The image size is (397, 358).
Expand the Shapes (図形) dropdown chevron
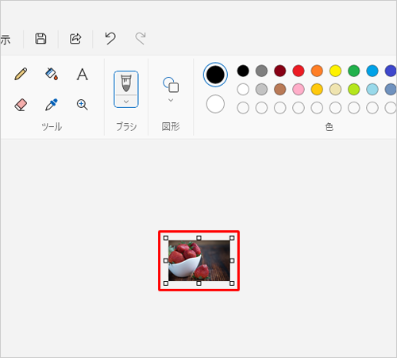[x=171, y=100]
